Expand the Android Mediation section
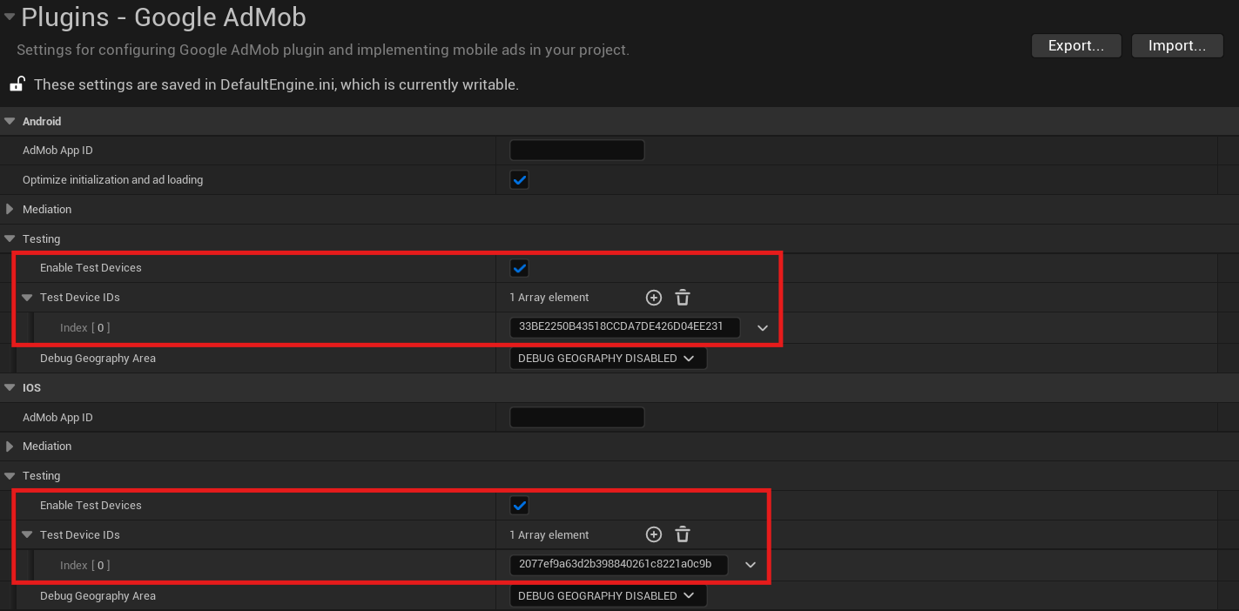1239x611 pixels. [x=10, y=210]
